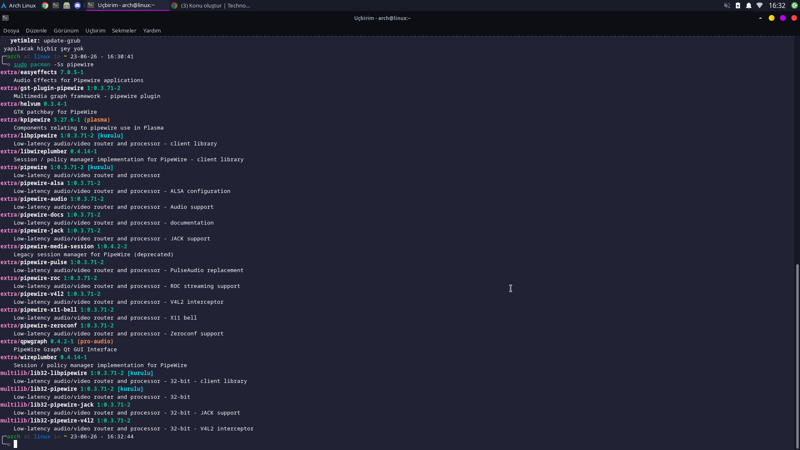Image resolution: width=800 pixels, height=450 pixels.
Task: Open the Sekmeler menu
Action: tap(124, 30)
